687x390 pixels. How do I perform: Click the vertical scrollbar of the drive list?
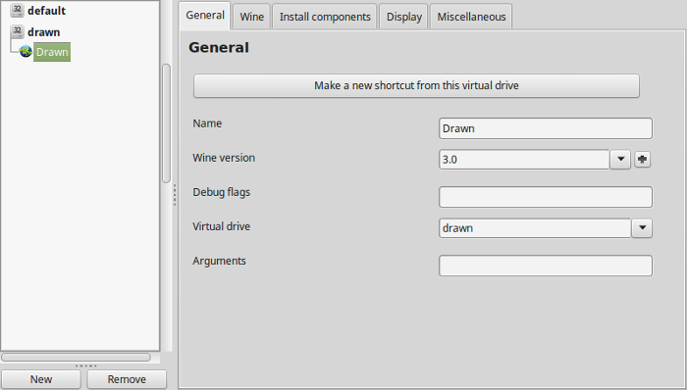(166, 123)
